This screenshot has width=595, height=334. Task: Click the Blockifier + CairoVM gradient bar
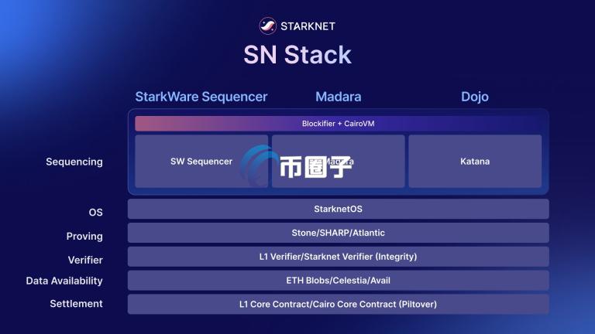point(338,124)
